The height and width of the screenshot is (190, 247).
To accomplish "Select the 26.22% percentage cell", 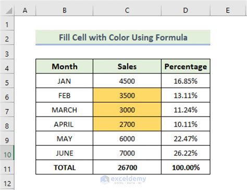I will click(186, 153).
